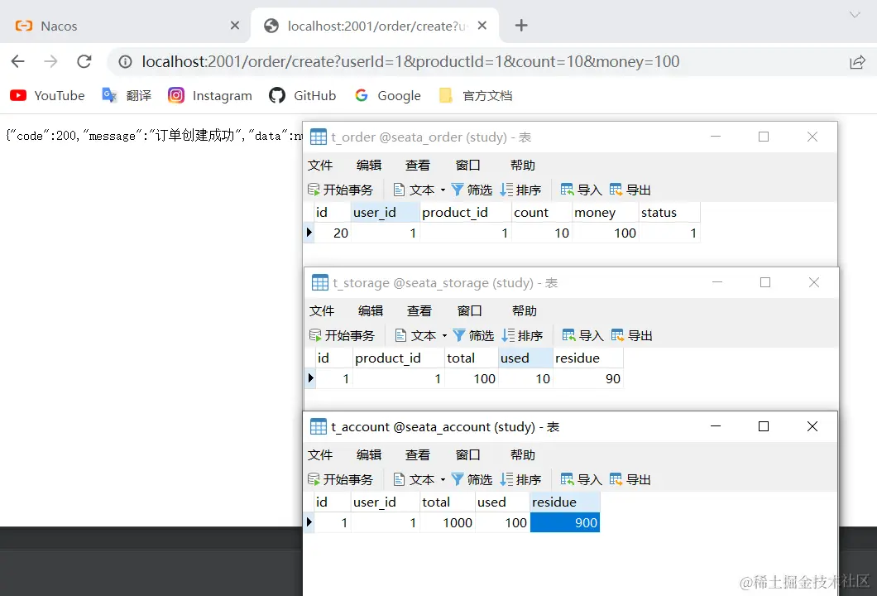This screenshot has height=596, width=877.
Task: Open the tab search chevron at top right
Action: tap(855, 15)
